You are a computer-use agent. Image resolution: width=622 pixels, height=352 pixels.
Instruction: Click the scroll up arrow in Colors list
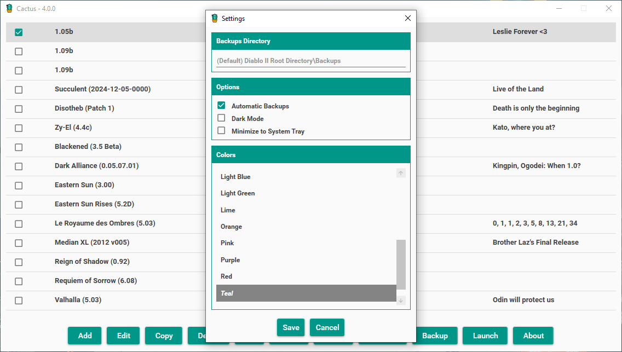pos(401,173)
